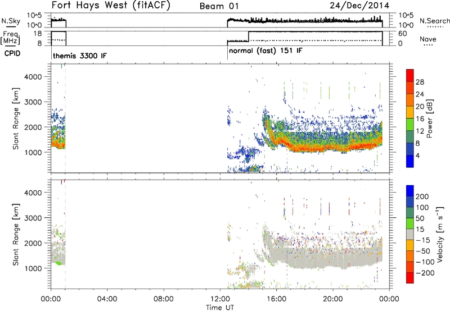The width and height of the screenshot is (450, 311).
Task: Click the '10^5' tick on the N.Search axis
Action: (406, 16)
